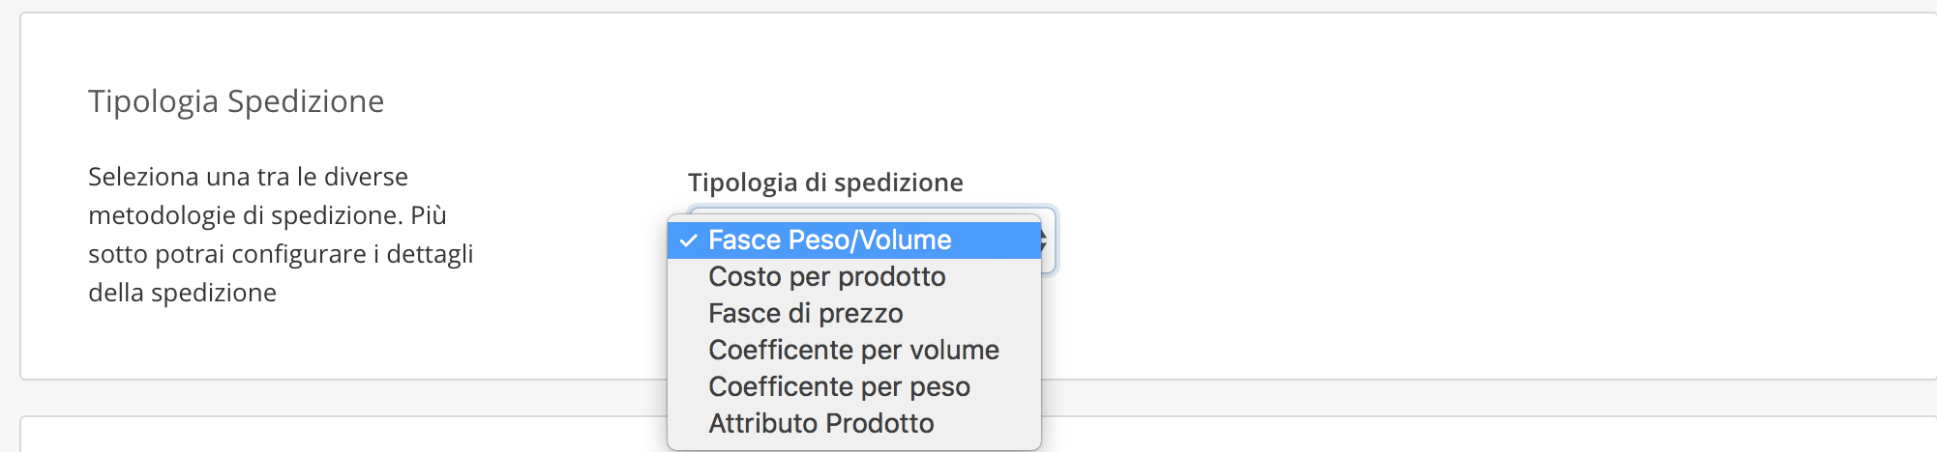Click the "sotto potrai configurare i dettagli" line
This screenshot has height=452, width=1937.
pos(281,254)
